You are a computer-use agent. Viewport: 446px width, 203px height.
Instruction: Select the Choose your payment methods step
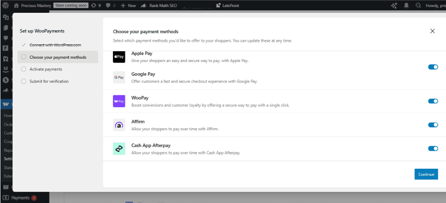click(58, 57)
